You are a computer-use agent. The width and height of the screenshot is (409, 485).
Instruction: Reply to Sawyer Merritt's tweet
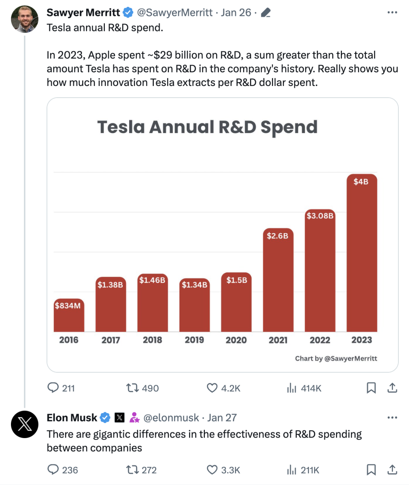point(53,388)
